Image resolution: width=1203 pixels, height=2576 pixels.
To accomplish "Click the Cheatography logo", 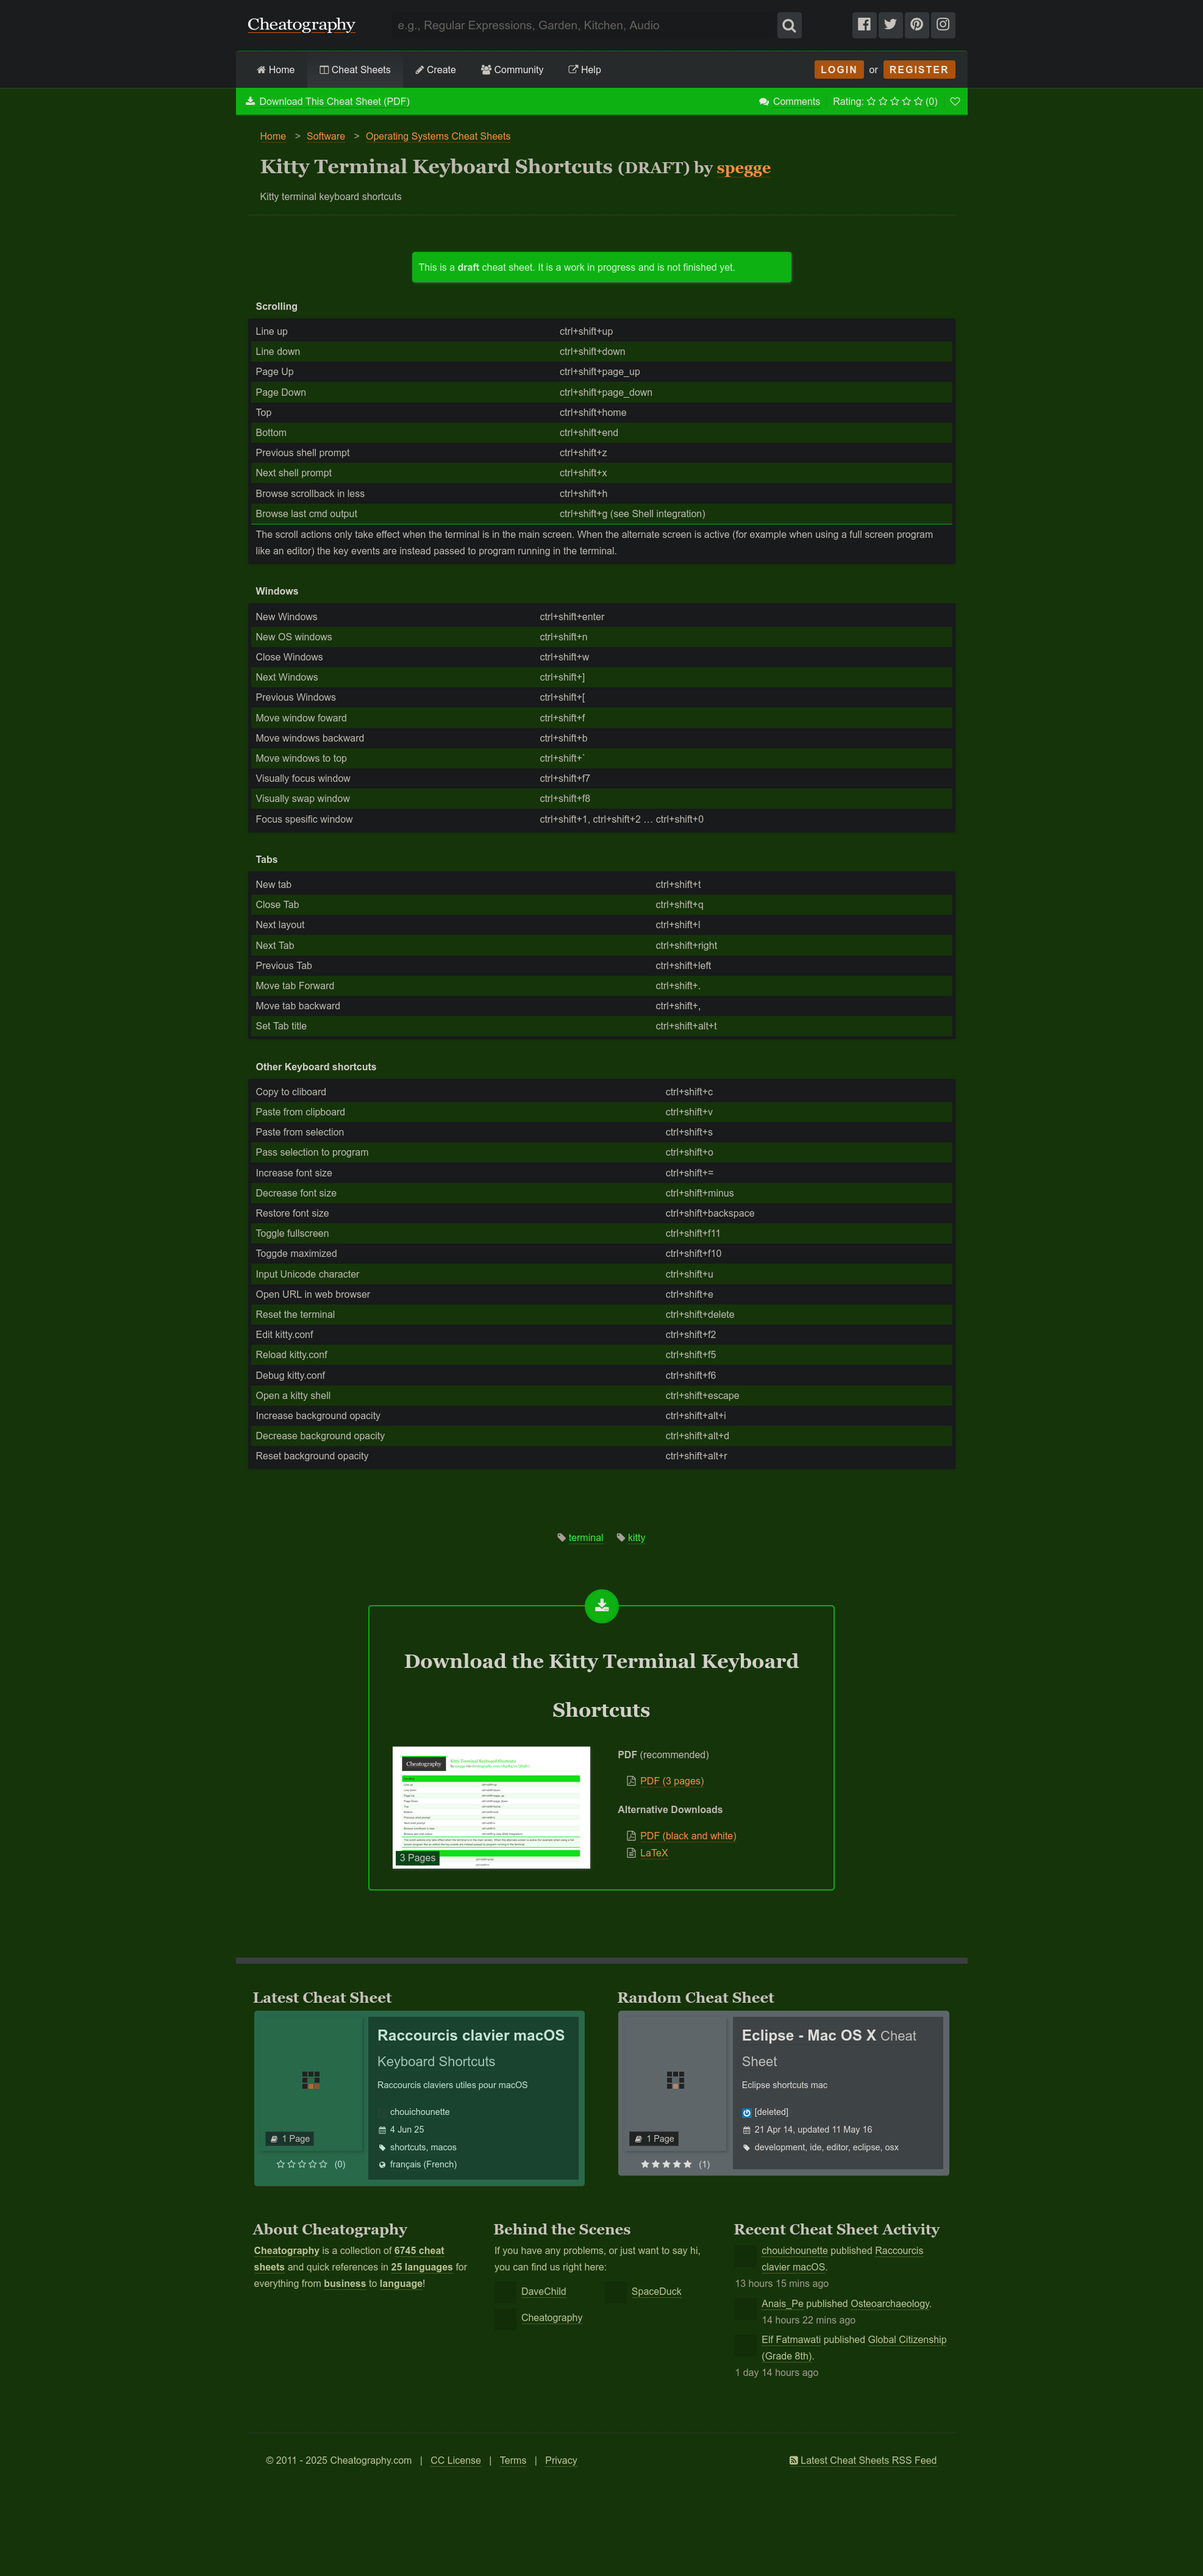I will point(301,24).
